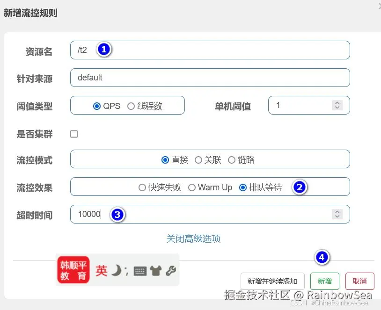
Task: Toggle the 英 Chinese/English input icon
Action: pyautogui.click(x=101, y=270)
